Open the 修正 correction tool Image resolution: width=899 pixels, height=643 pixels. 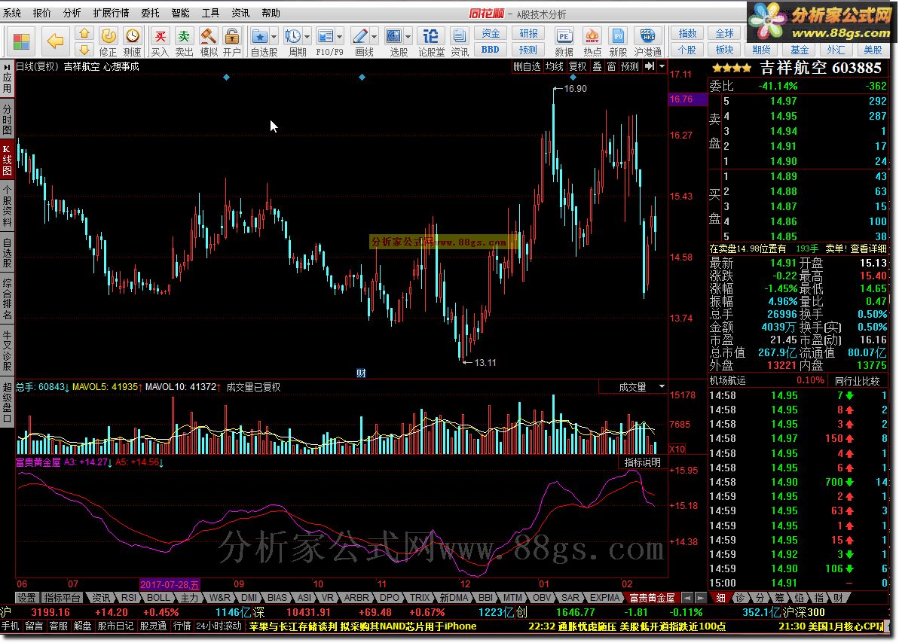click(x=109, y=42)
